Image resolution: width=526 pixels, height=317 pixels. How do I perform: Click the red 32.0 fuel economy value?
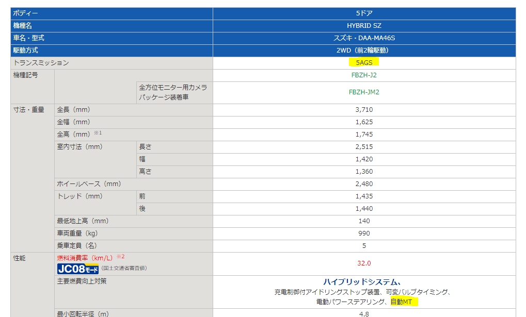364,264
